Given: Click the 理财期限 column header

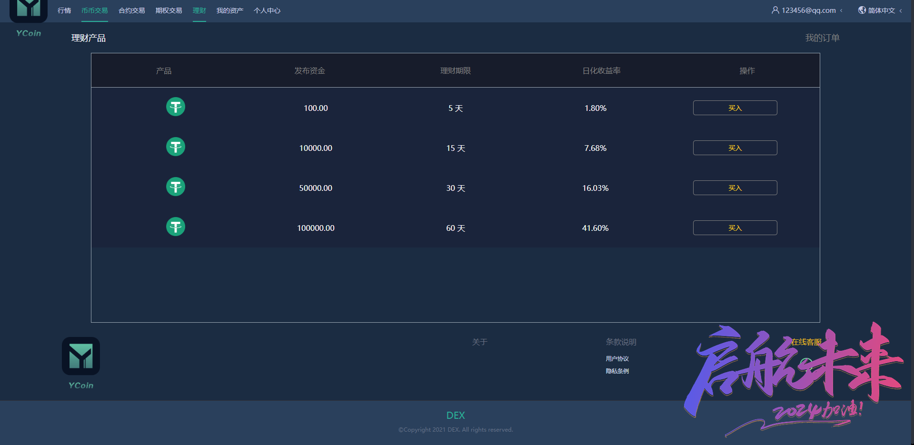Looking at the screenshot, I should (x=456, y=71).
